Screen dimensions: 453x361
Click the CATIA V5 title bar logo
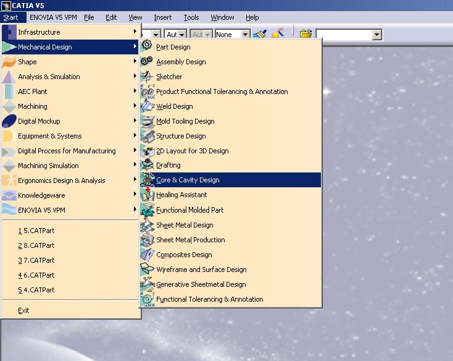[x=6, y=6]
